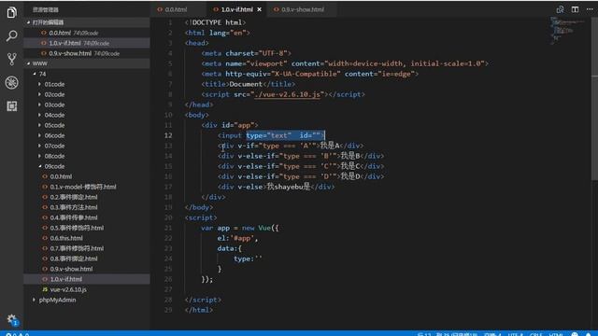Select 1.0.v-if.html under 09code folder
This screenshot has width=598, height=336.
[88, 279]
